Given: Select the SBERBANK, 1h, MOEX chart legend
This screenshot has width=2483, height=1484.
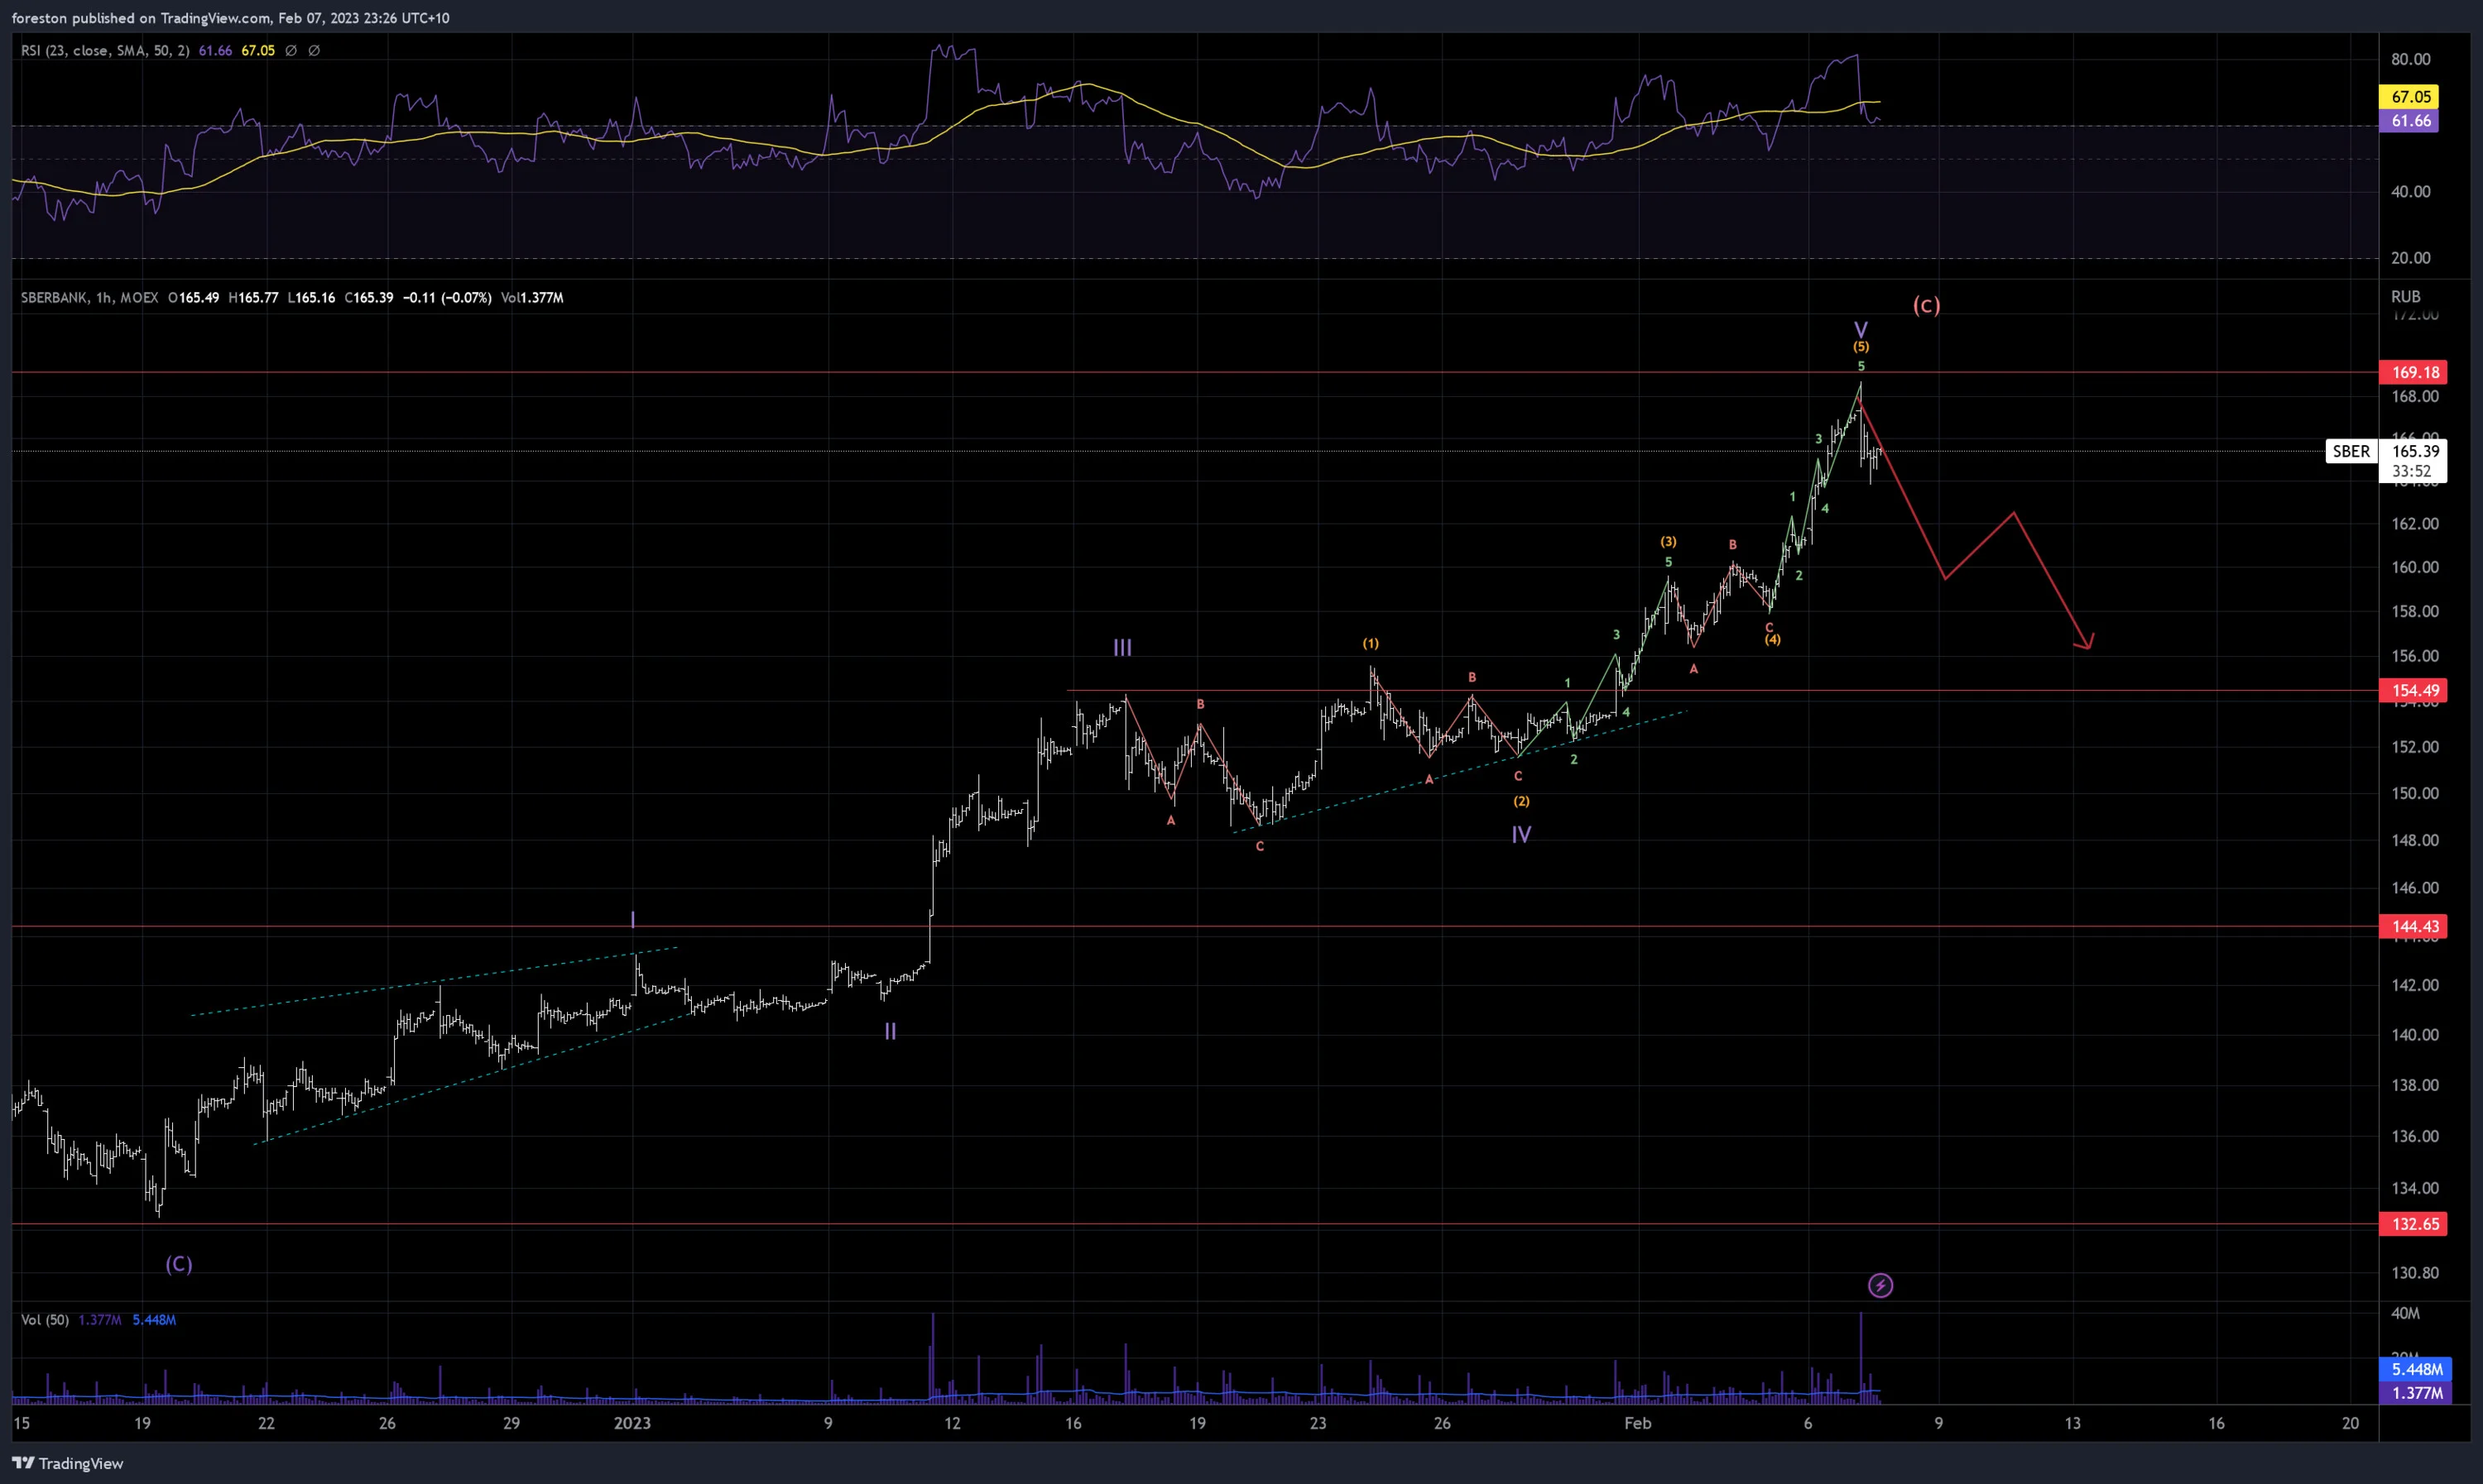Looking at the screenshot, I should click(x=89, y=297).
